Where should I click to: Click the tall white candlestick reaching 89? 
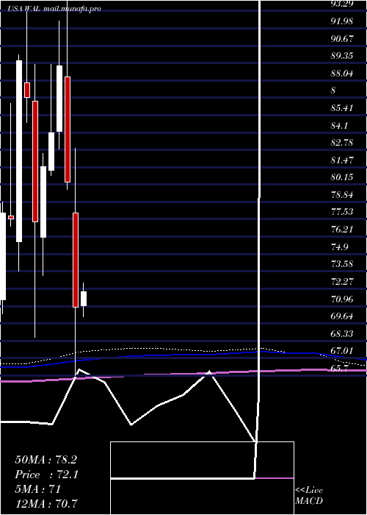pyautogui.click(x=19, y=151)
